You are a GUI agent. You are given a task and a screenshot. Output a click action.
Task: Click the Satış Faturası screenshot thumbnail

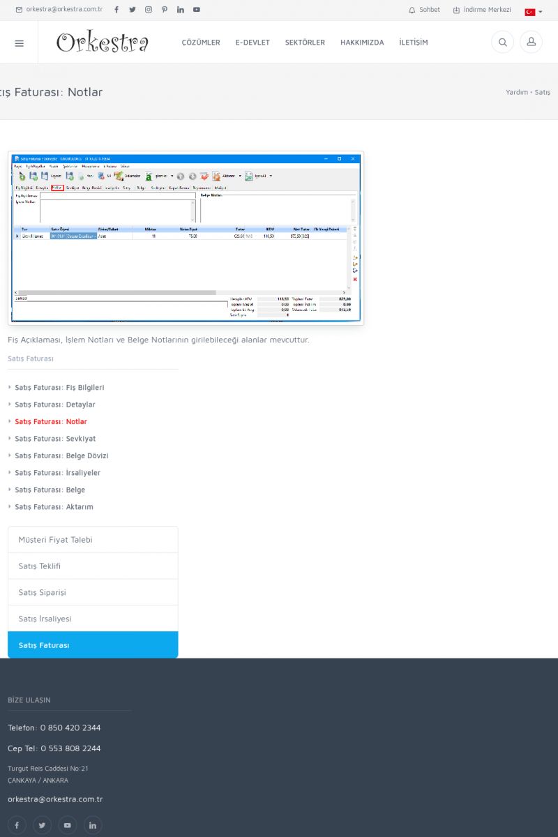(x=186, y=238)
